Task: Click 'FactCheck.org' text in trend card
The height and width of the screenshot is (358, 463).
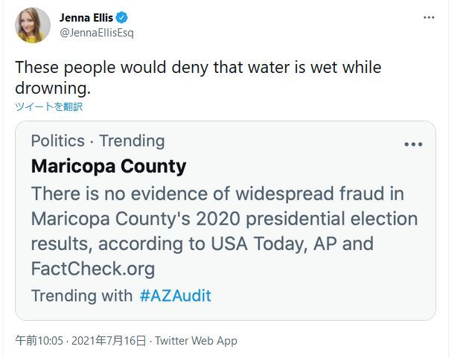Action: (x=93, y=269)
